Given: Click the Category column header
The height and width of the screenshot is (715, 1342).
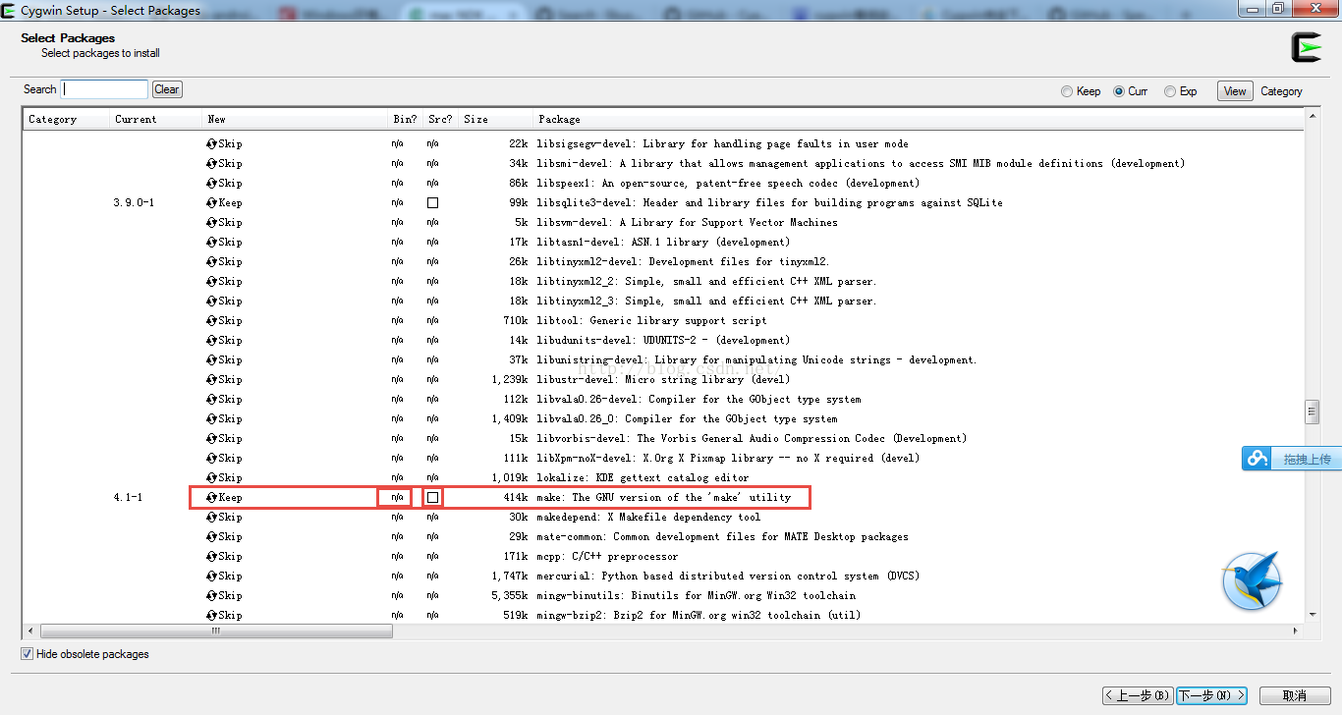Looking at the screenshot, I should 66,119.
